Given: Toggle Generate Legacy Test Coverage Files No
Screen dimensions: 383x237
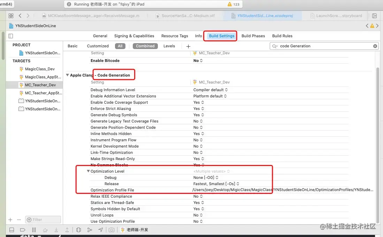Looking at the screenshot, I should [x=198, y=121].
